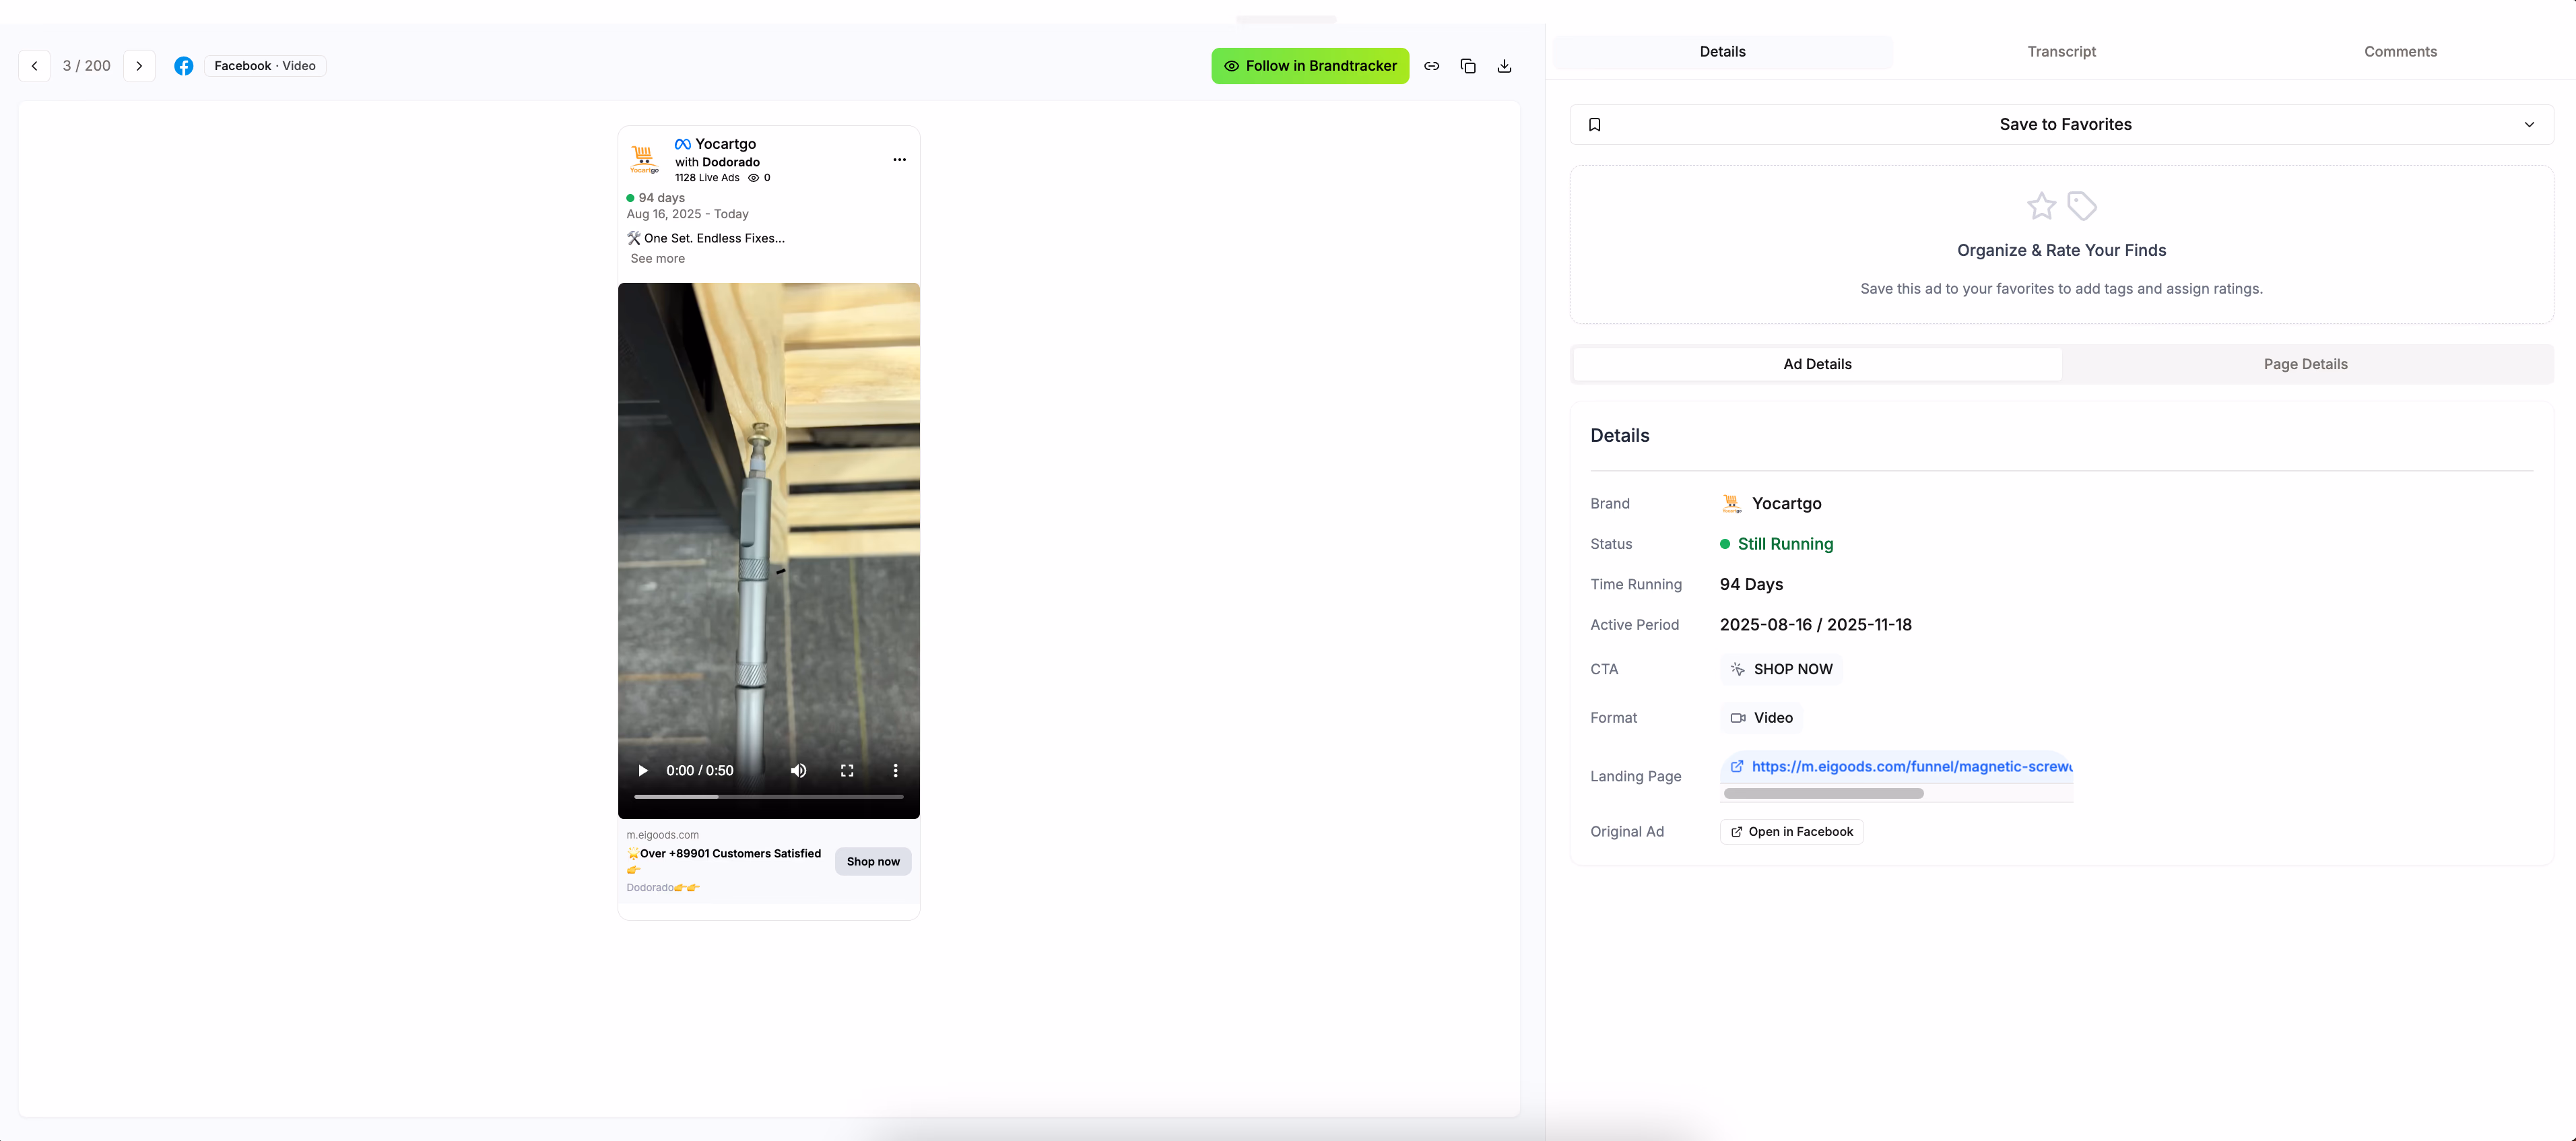2576x1141 pixels.
Task: Click the copy link icon
Action: (1431, 66)
